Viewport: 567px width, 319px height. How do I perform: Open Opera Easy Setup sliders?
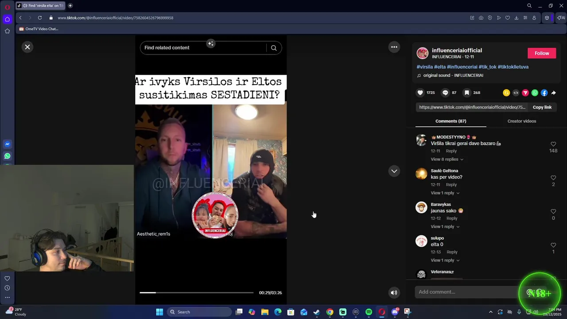[525, 18]
